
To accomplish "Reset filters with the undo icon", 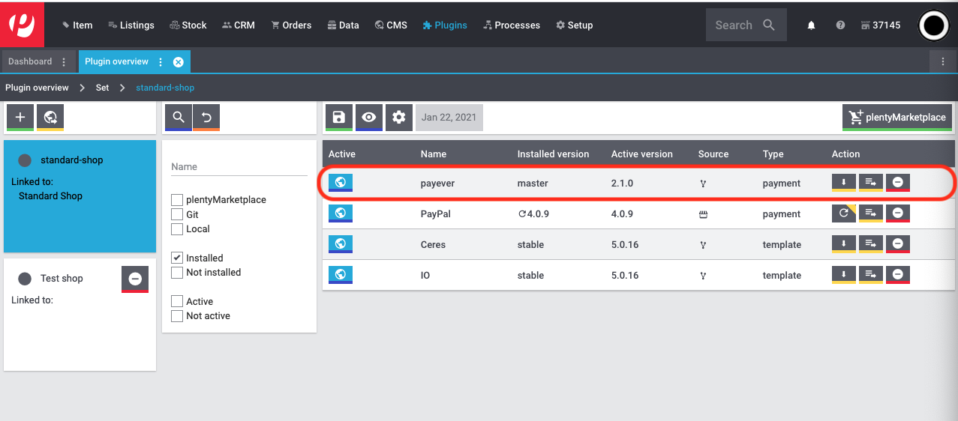I will (206, 117).
